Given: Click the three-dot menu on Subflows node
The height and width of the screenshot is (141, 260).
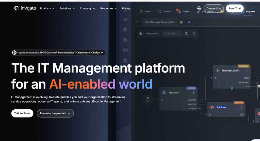Looking at the screenshot, I should (241, 107).
